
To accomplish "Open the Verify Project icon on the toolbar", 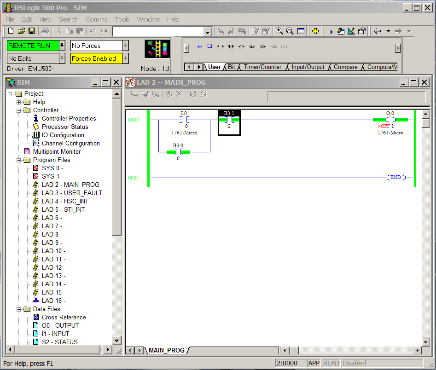I will tap(267, 31).
